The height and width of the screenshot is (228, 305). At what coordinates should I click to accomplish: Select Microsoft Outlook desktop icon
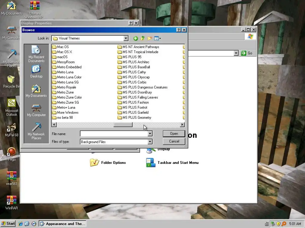point(12,107)
